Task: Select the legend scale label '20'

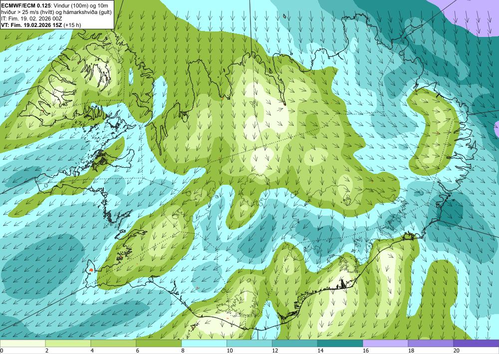Action: (457, 351)
